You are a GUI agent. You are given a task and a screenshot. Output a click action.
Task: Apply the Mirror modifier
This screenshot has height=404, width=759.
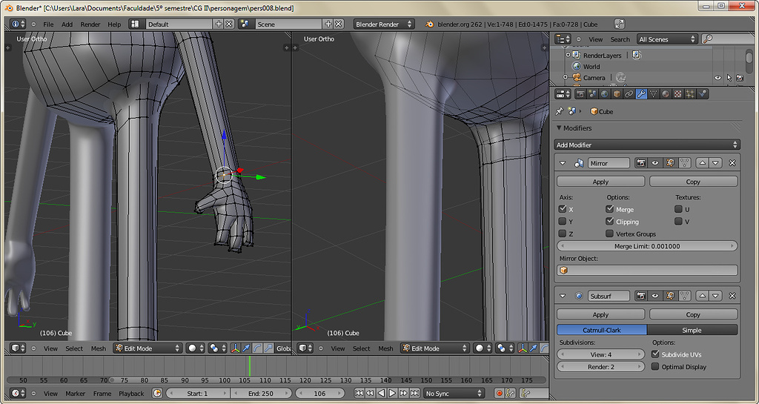click(600, 182)
